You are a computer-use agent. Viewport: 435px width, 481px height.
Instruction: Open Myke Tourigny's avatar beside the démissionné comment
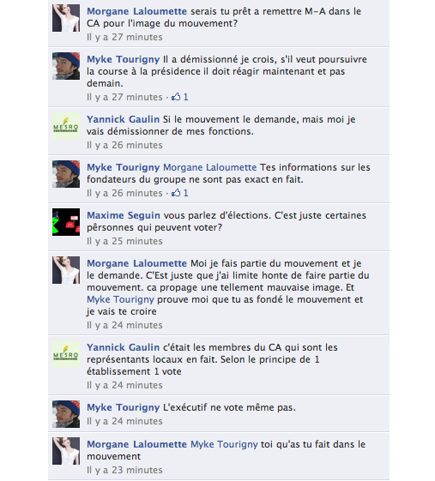pyautogui.click(x=66, y=66)
